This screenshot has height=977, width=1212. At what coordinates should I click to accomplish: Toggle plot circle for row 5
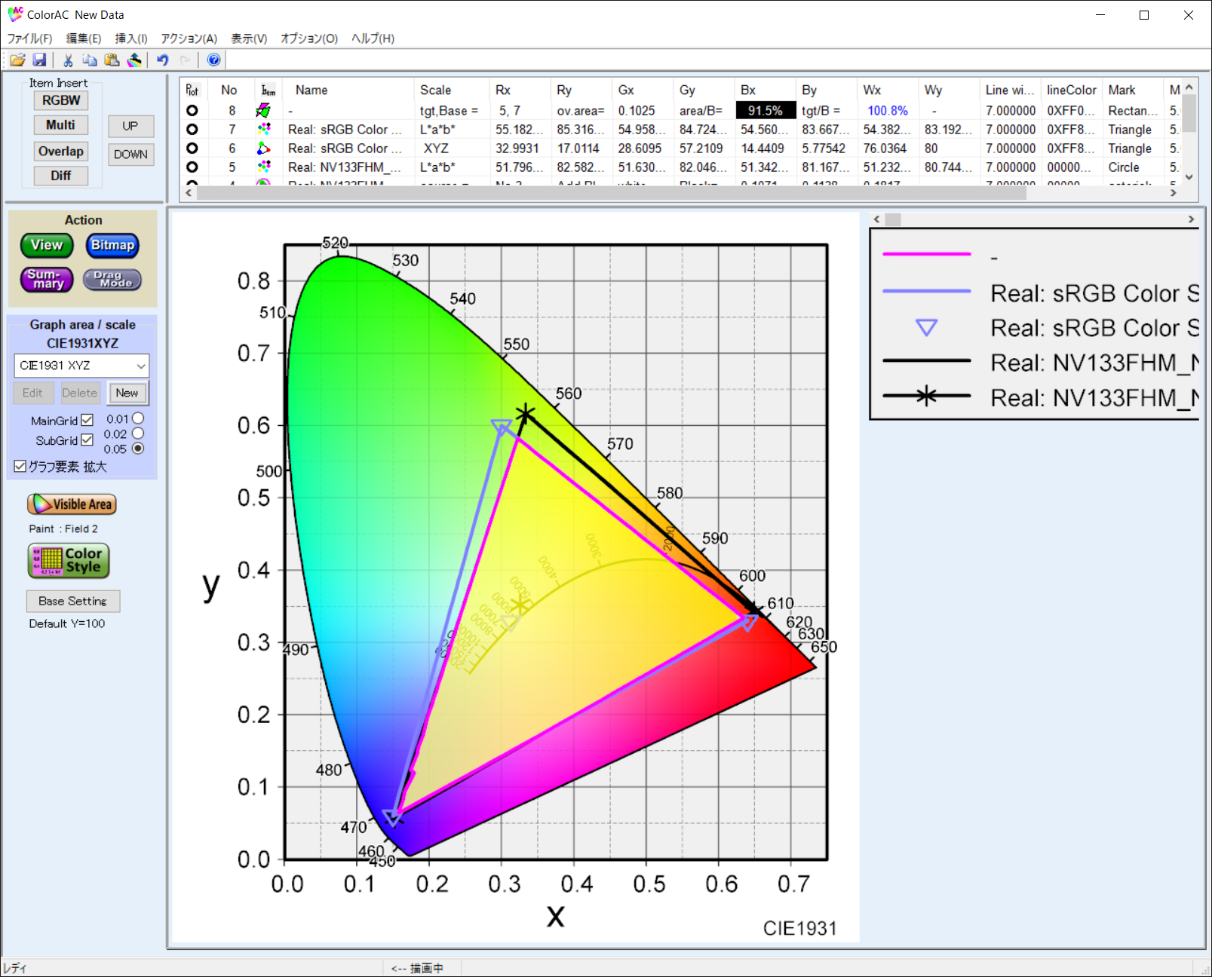[192, 167]
